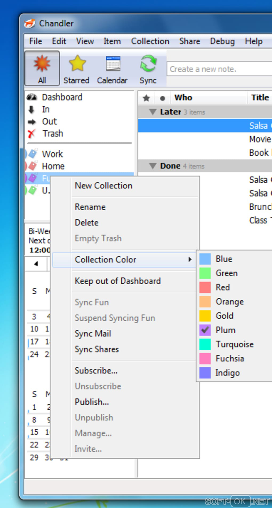Click the Starred star icon
272x508 pixels.
[x=77, y=63]
